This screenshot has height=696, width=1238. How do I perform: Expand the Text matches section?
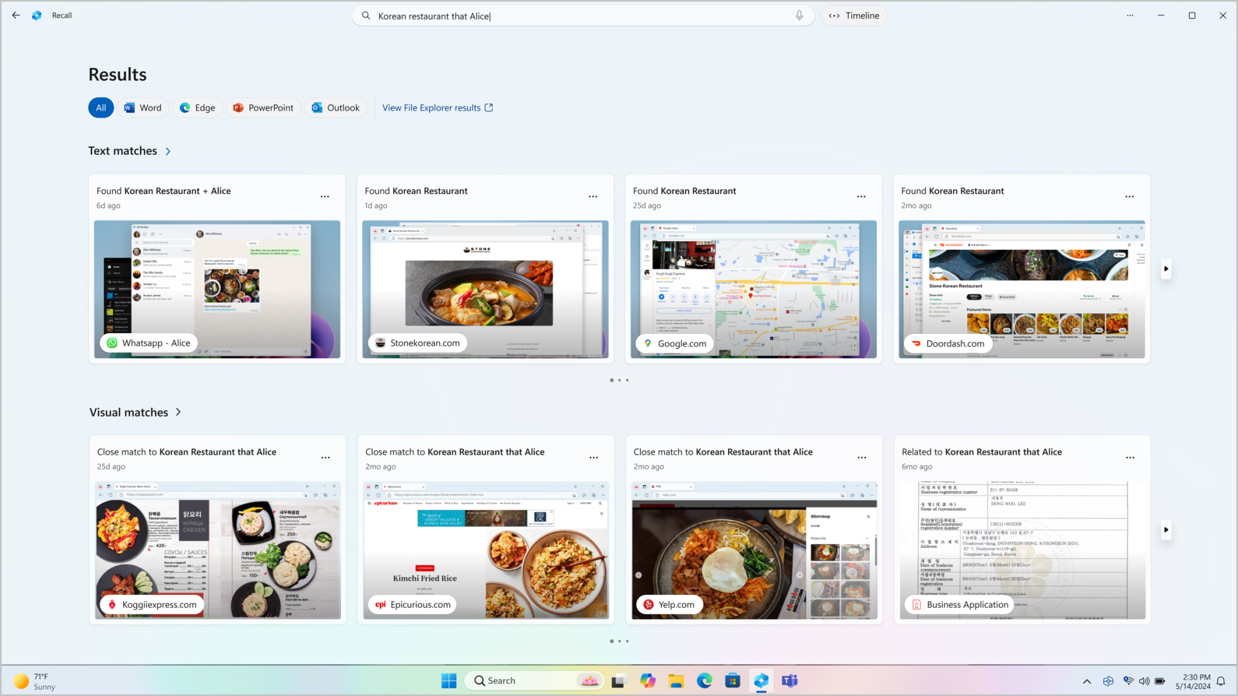point(168,151)
